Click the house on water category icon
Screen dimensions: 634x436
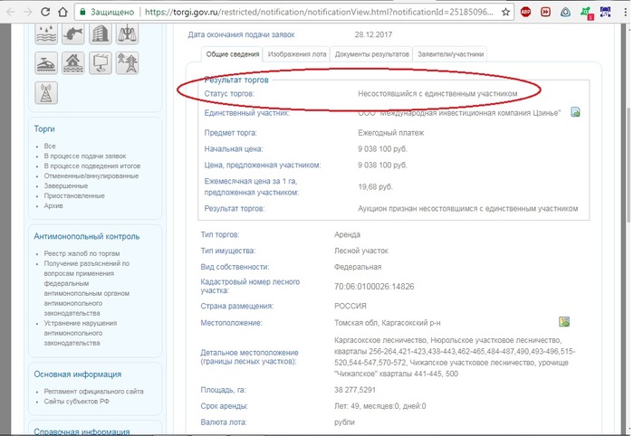click(x=74, y=63)
